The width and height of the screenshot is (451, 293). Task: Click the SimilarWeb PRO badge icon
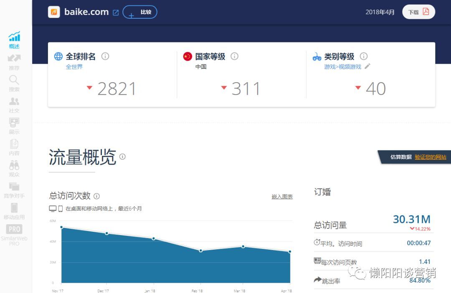[14, 229]
